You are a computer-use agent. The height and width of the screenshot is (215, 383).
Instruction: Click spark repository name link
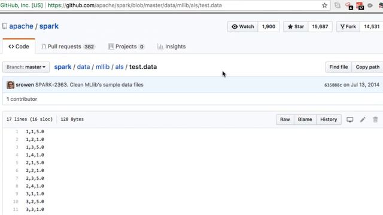49,26
